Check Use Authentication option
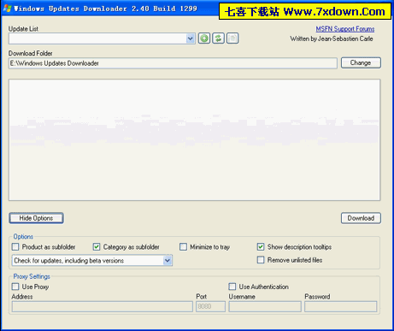The height and width of the screenshot is (331, 394). click(x=232, y=287)
